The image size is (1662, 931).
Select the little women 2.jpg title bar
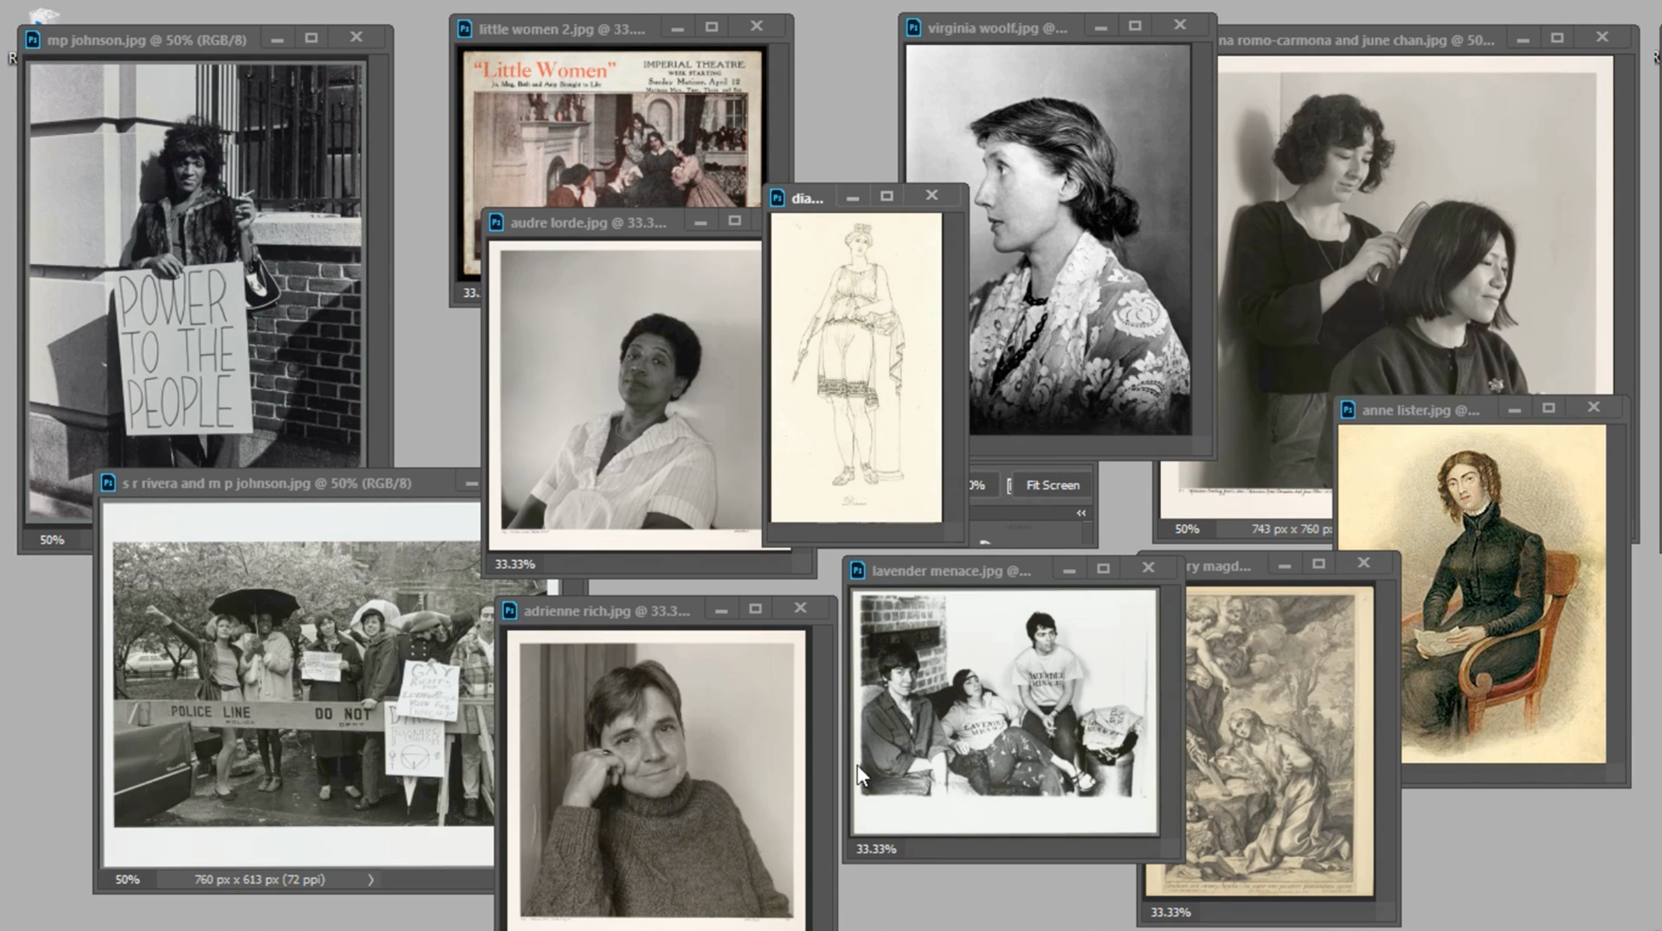click(621, 28)
